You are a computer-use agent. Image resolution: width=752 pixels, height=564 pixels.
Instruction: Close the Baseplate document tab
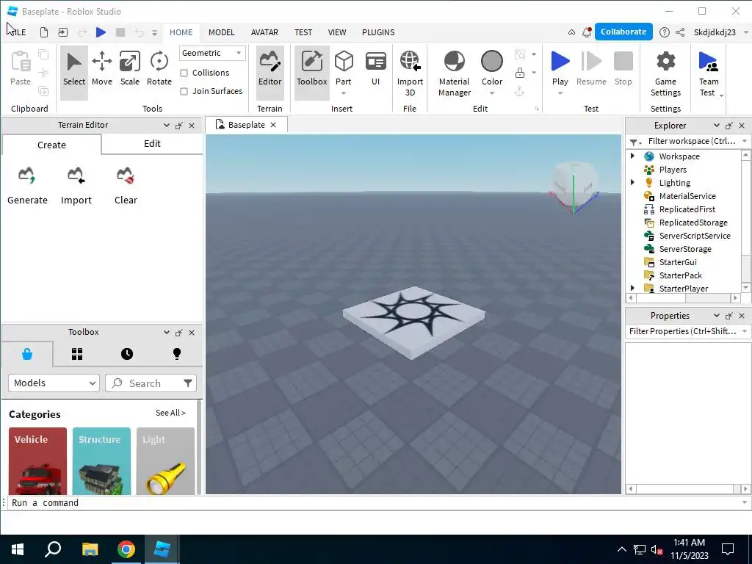click(273, 125)
